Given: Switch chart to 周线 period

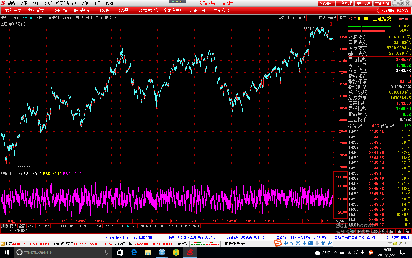Looking at the screenshot, I should 89,18.
